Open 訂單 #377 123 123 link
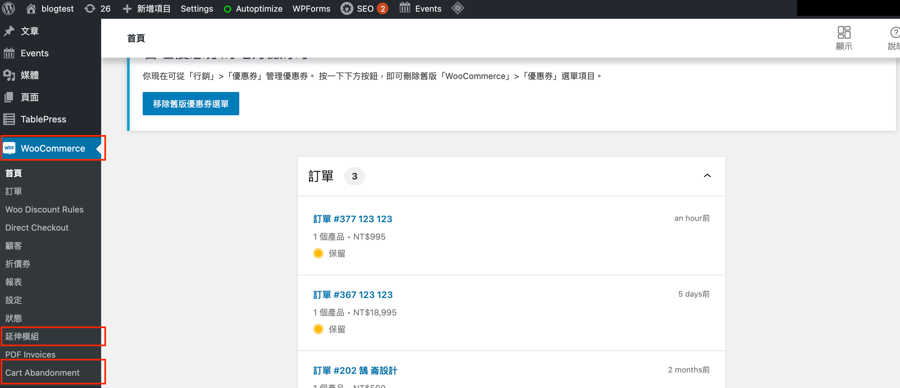The height and width of the screenshot is (388, 900). [x=352, y=218]
